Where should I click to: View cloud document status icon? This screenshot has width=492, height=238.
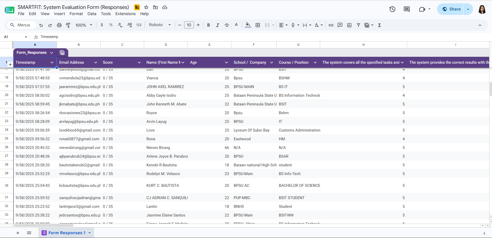tap(165, 7)
